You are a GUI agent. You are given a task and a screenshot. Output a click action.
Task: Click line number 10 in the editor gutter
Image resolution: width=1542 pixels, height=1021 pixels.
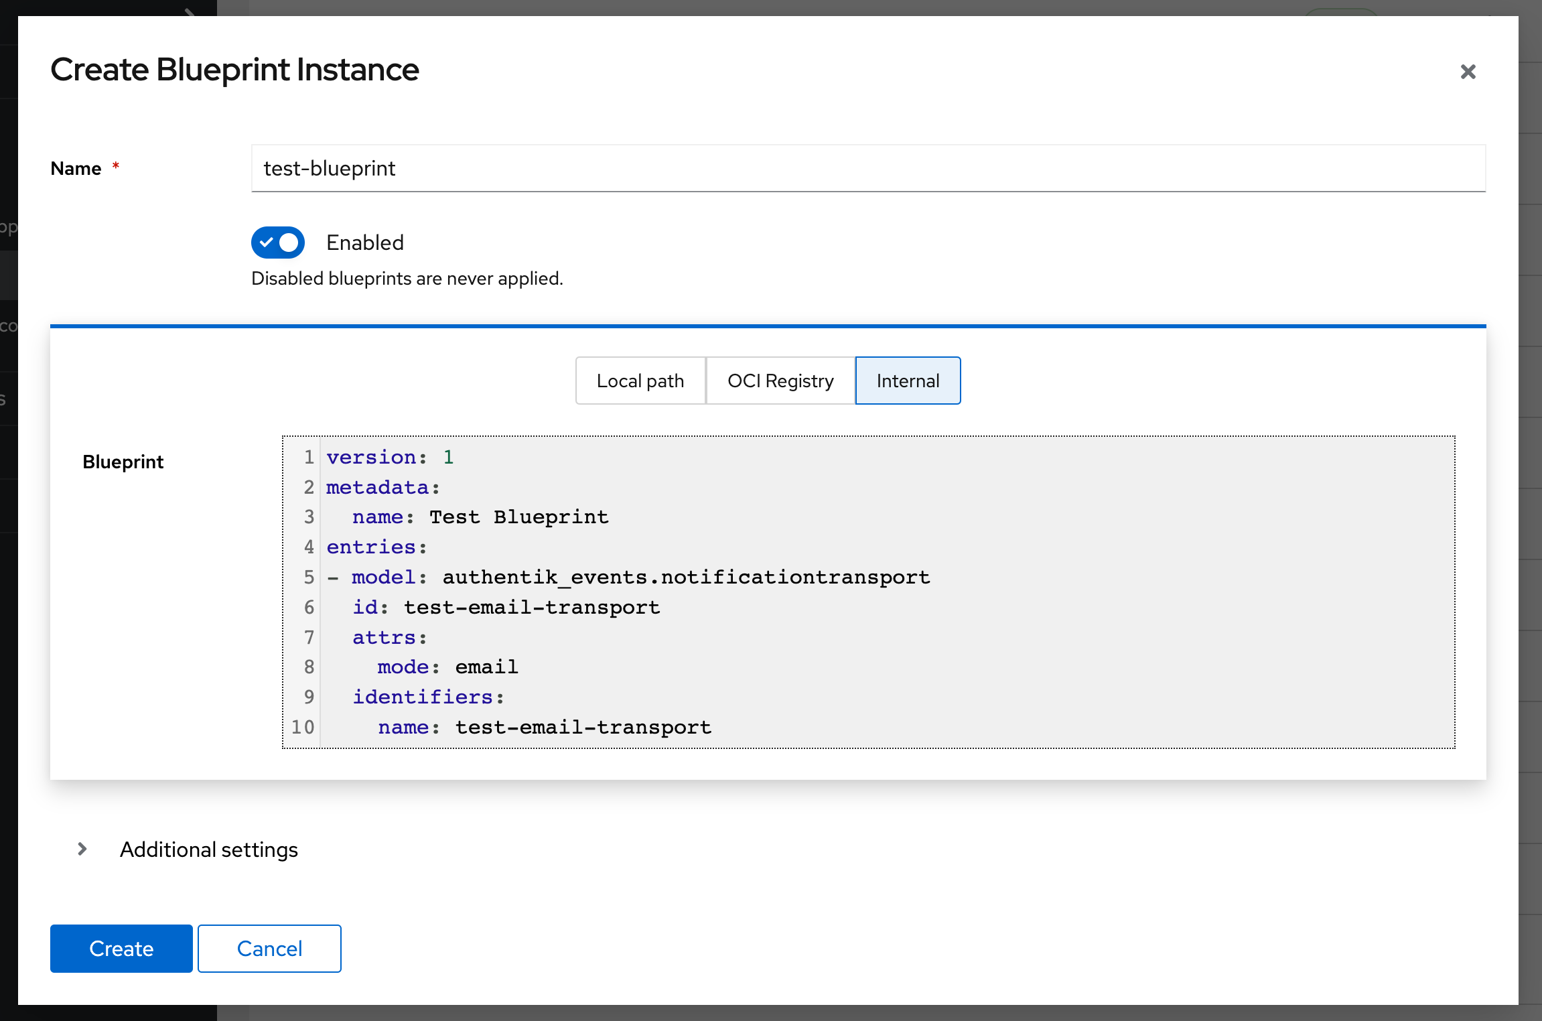tap(303, 727)
